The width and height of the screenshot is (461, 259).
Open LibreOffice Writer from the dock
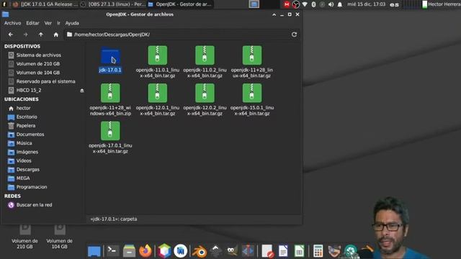283,251
